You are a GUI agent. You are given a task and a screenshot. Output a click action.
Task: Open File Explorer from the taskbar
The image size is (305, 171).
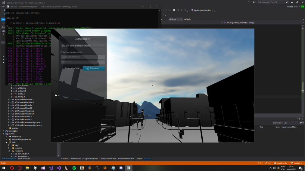27,168
